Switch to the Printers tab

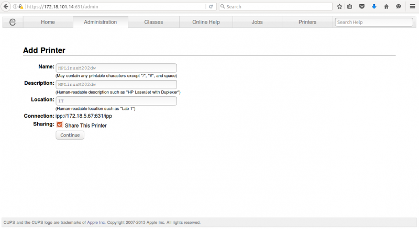307,22
